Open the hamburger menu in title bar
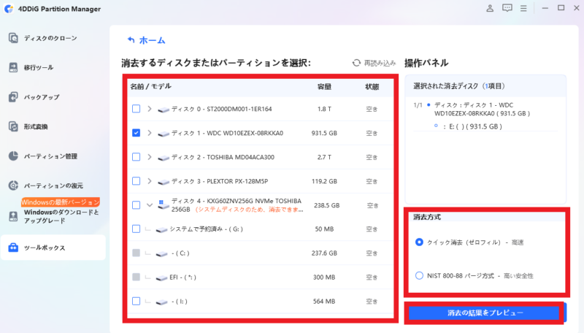584x333 pixels. click(524, 8)
